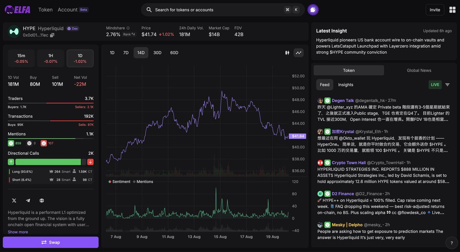Open Mesky | Delpho profile link

click(x=347, y=225)
